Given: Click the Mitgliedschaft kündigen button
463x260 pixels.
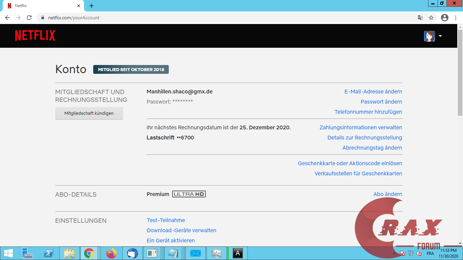Looking at the screenshot, I should click(89, 113).
